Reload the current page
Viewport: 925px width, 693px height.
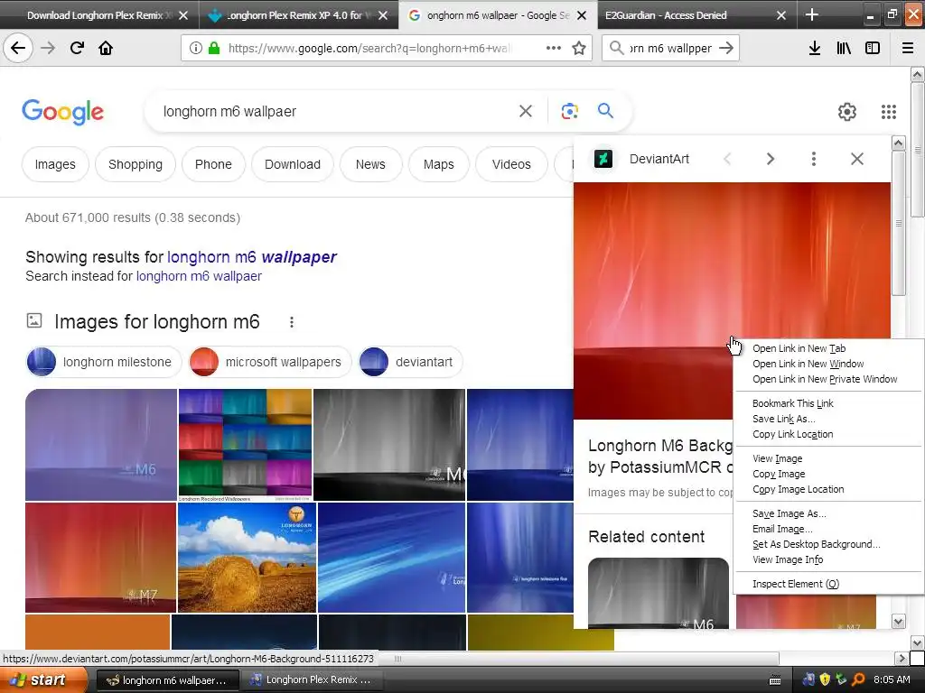[78, 48]
